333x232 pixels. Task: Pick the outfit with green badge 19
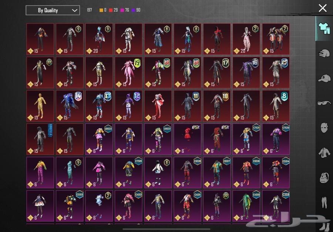128,72
